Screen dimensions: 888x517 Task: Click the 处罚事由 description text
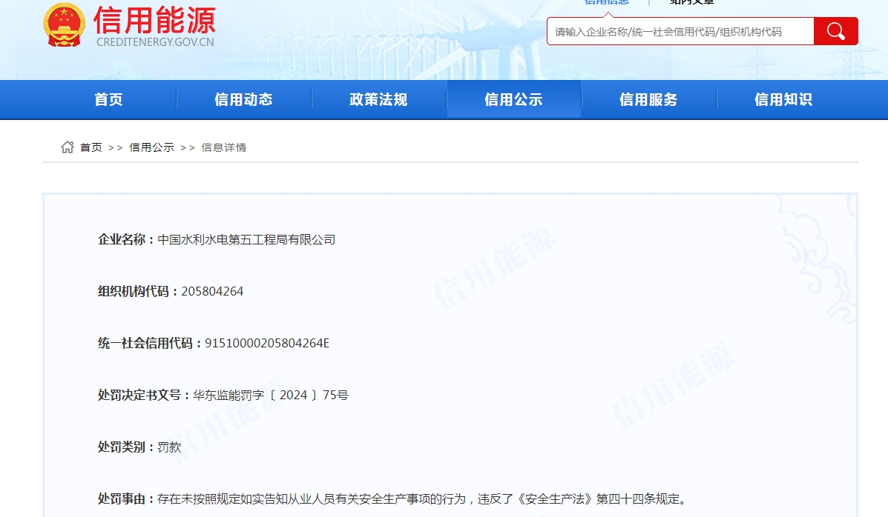(x=423, y=499)
